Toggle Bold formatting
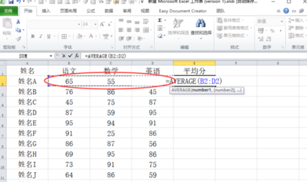Viewport: 307px width, 182px height. tap(33, 37)
